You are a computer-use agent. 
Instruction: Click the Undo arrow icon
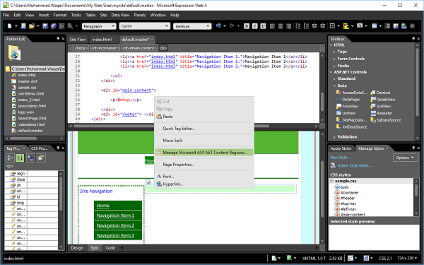(218, 26)
